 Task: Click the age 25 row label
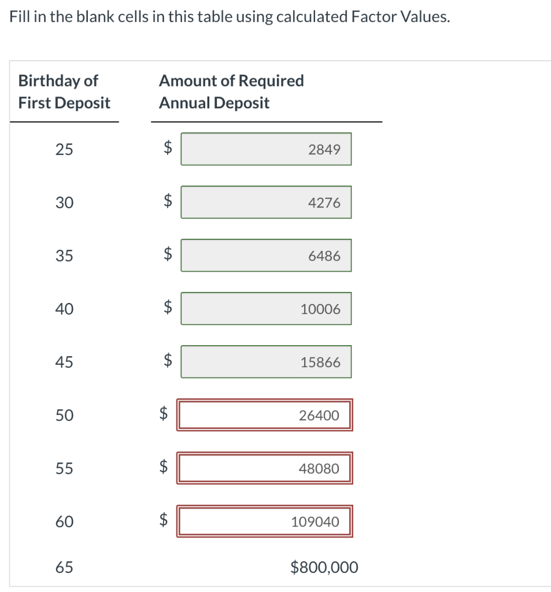(x=64, y=150)
